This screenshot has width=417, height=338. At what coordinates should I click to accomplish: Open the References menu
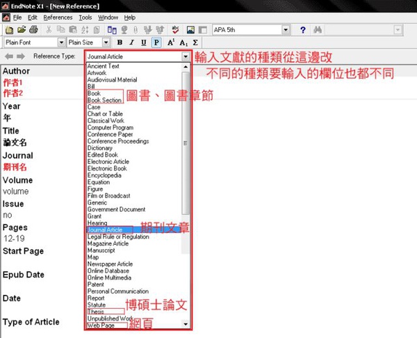click(x=58, y=17)
